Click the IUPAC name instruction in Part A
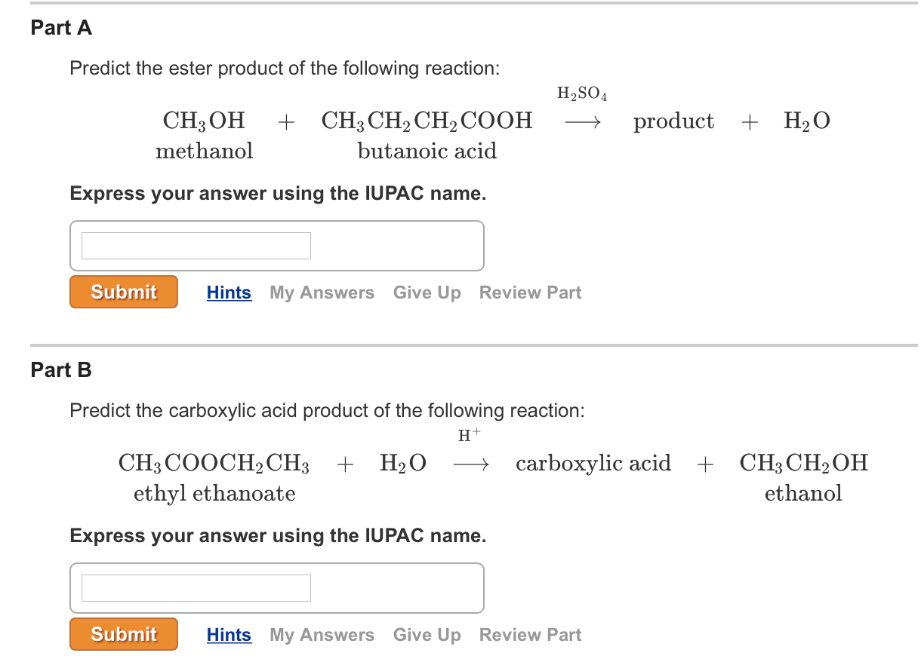This screenshot has height=665, width=921. click(x=279, y=193)
